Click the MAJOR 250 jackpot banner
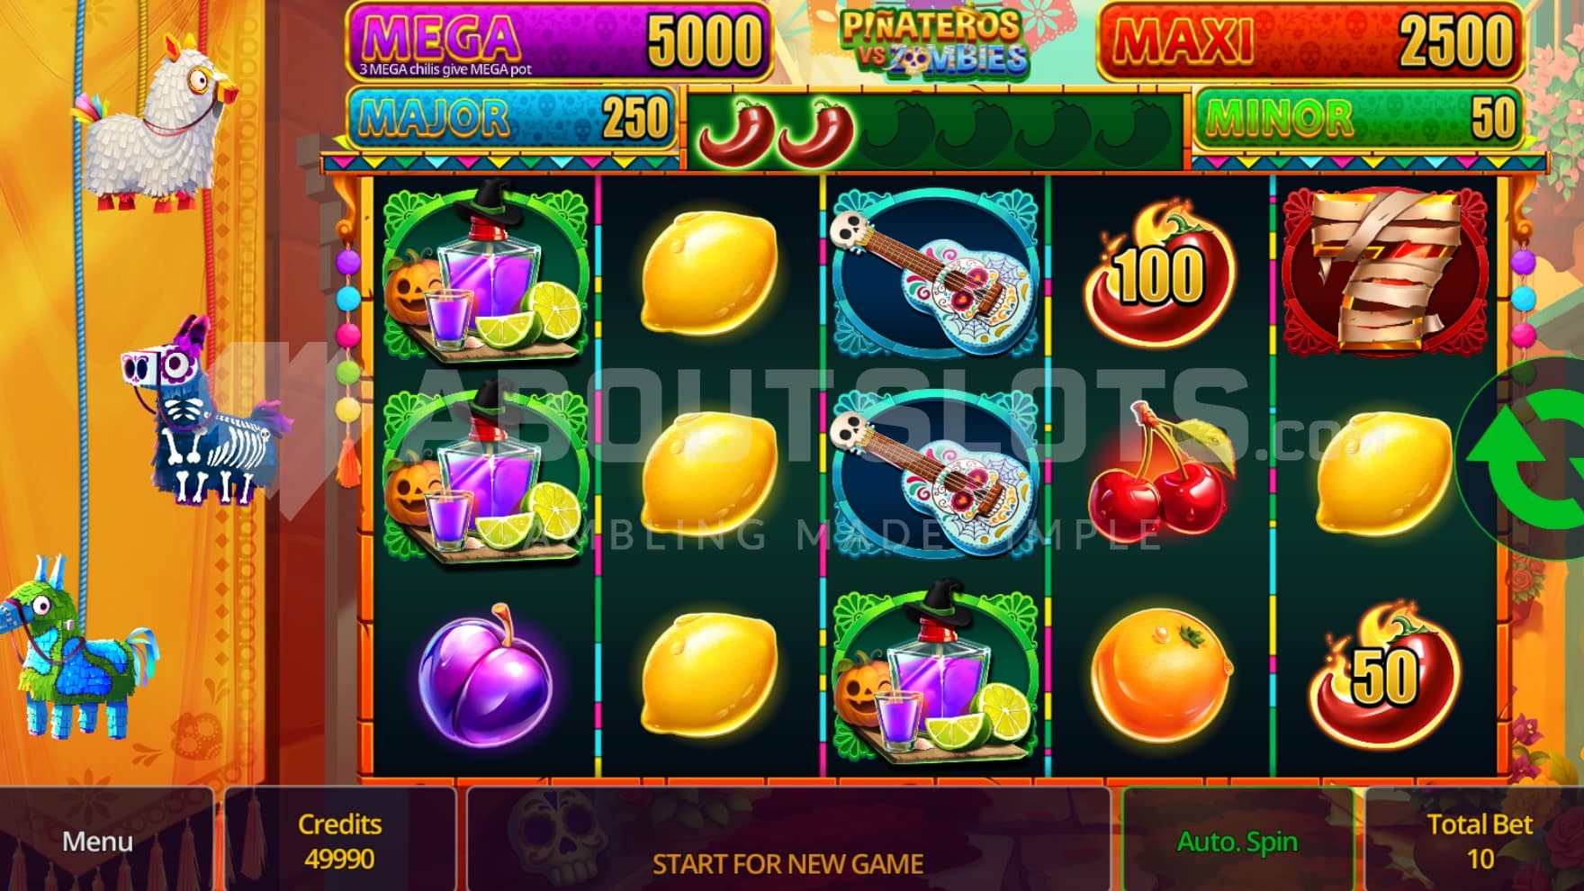This screenshot has width=1584, height=891. [x=511, y=117]
